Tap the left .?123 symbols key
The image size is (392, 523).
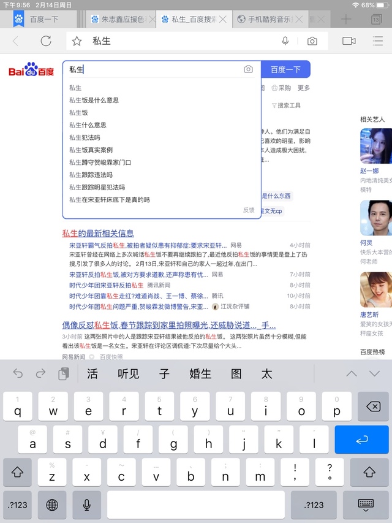tap(17, 505)
